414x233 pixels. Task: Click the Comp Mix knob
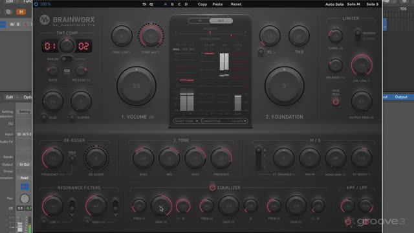pyautogui.click(x=151, y=36)
